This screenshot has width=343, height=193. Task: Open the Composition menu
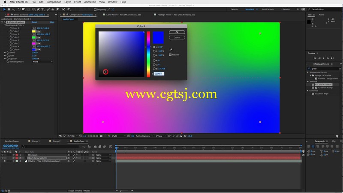click(54, 2)
